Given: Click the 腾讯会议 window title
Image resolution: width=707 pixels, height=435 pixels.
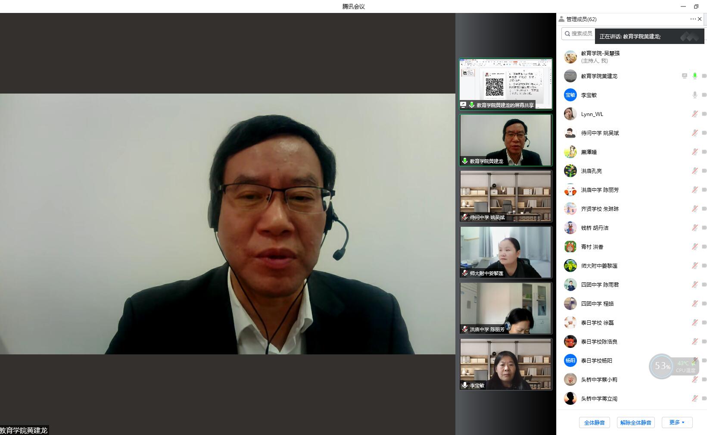Looking at the screenshot, I should point(353,6).
